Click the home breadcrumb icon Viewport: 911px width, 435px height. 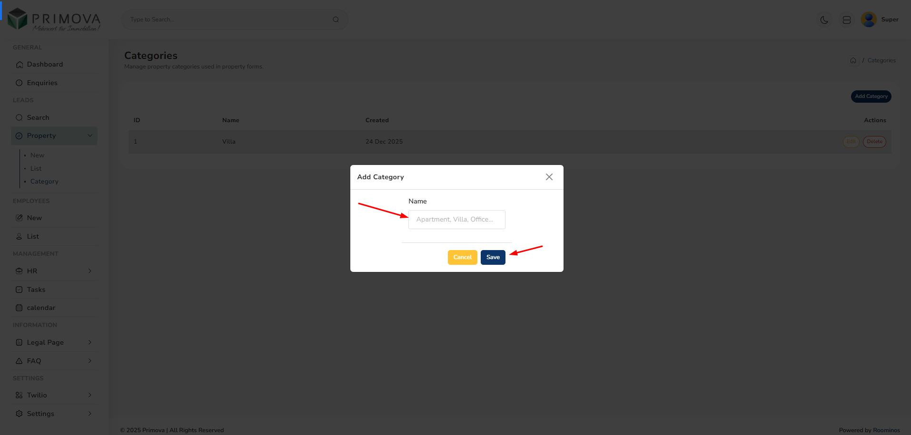pos(853,60)
